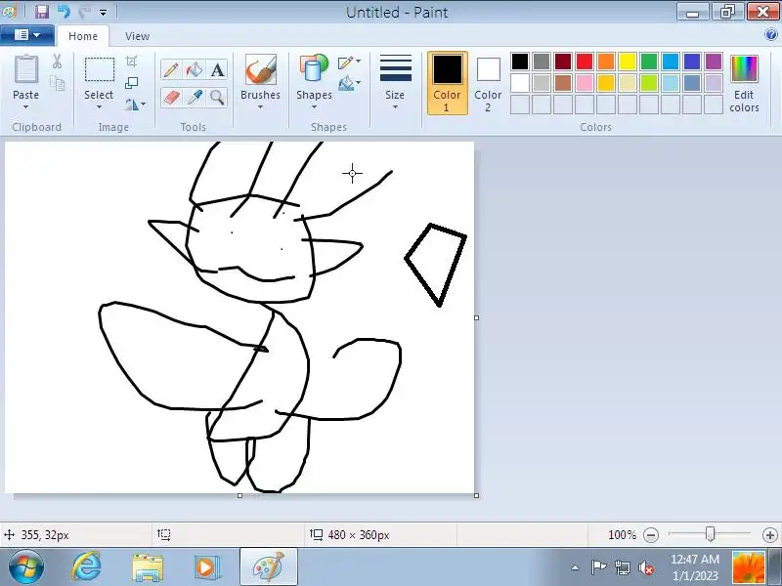Open Windows Media Player on taskbar
Image resolution: width=782 pixels, height=586 pixels.
pos(207,567)
